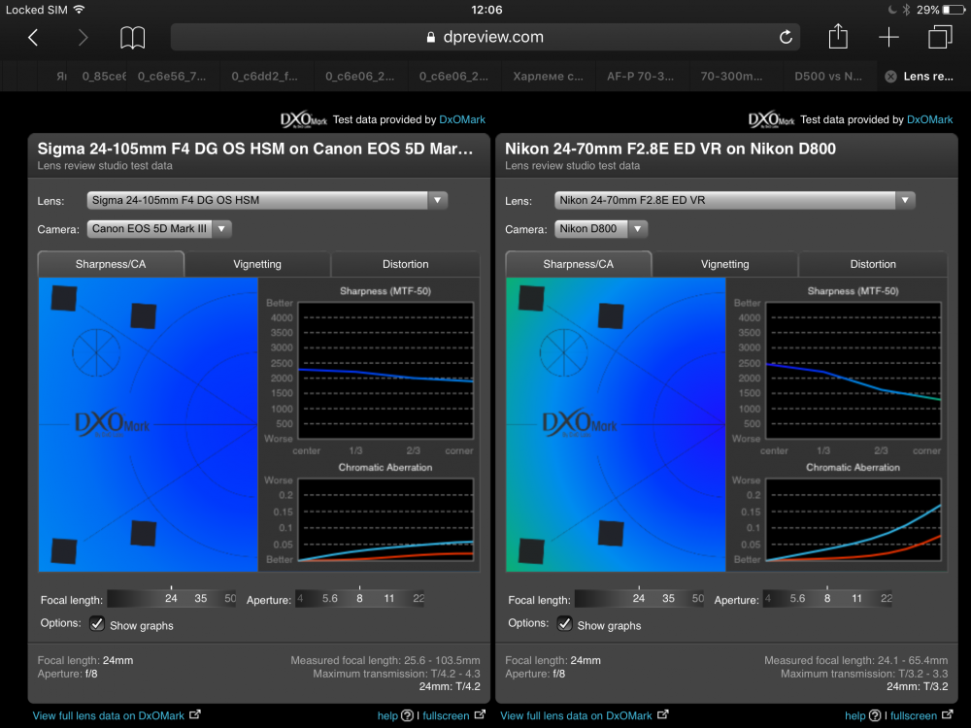This screenshot has width=971, height=728.
Task: Open Sigma 24-105mm lens dropdown
Action: point(267,200)
